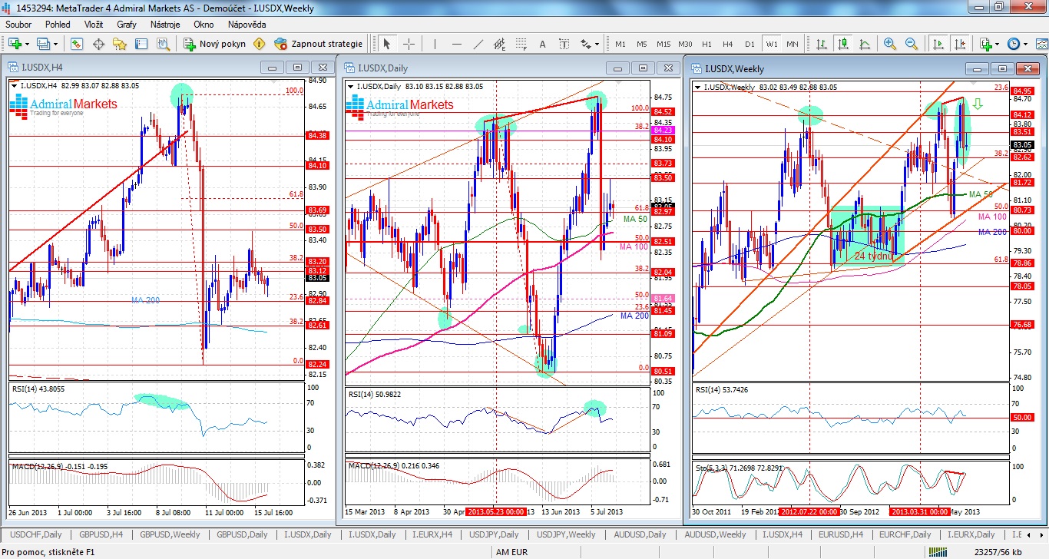Select the horizontal line drawing tool
The width and height of the screenshot is (1049, 559).
[457, 44]
